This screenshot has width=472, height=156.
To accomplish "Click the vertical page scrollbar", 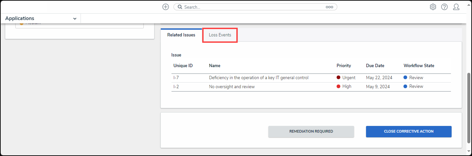I will point(469,107).
